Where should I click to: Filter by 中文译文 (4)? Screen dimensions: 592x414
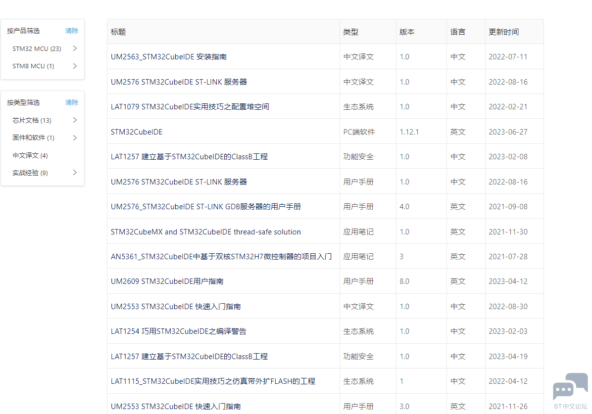[x=30, y=155]
